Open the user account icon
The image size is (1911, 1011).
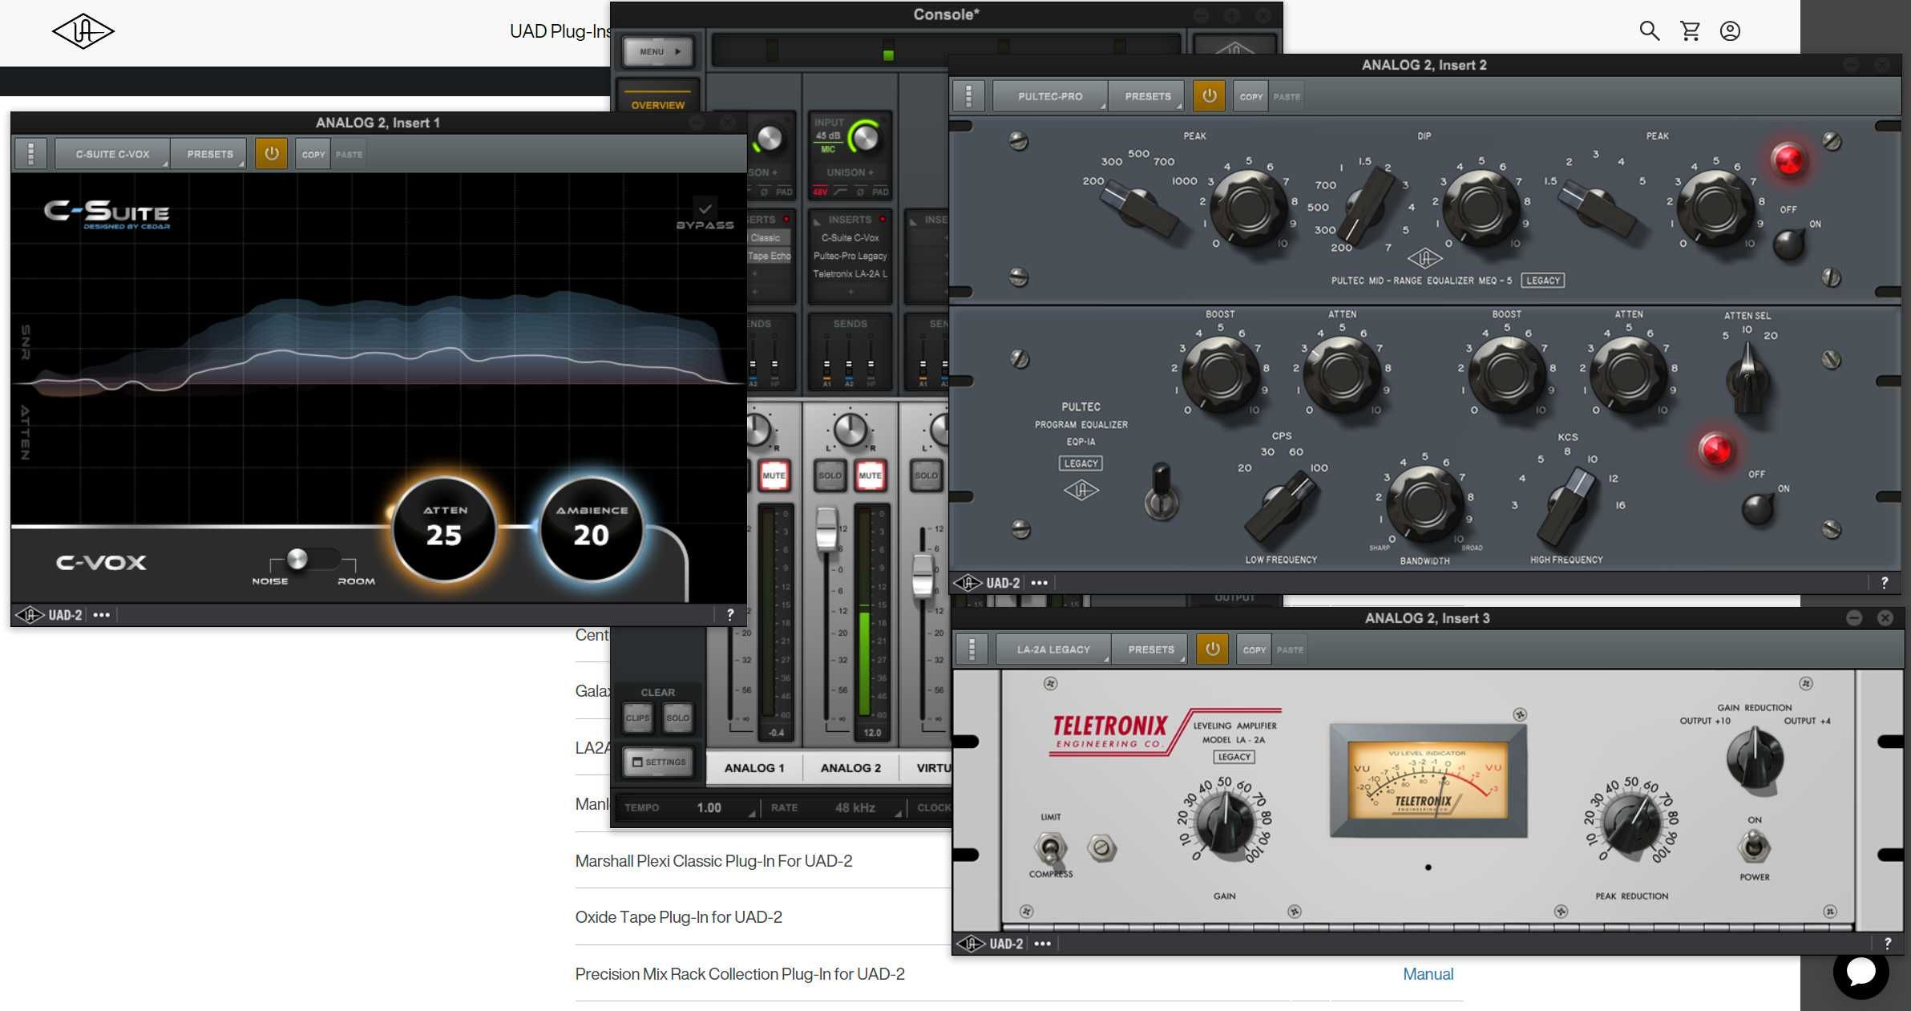point(1730,30)
